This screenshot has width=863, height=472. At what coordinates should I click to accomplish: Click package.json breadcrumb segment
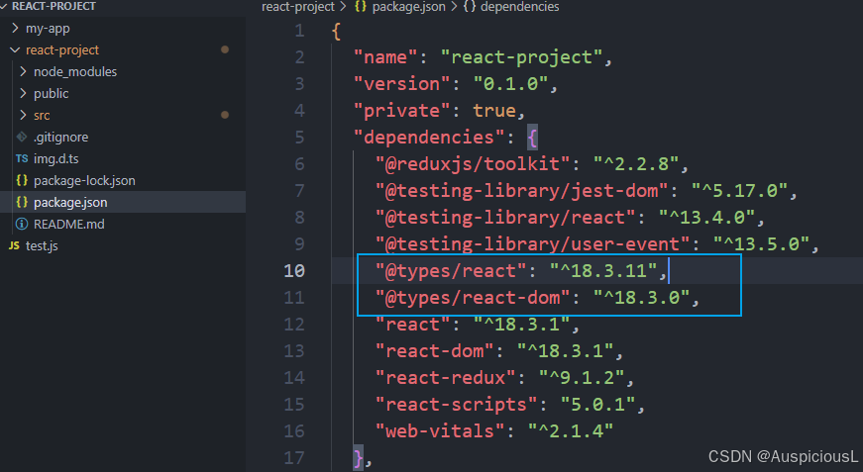(x=409, y=7)
